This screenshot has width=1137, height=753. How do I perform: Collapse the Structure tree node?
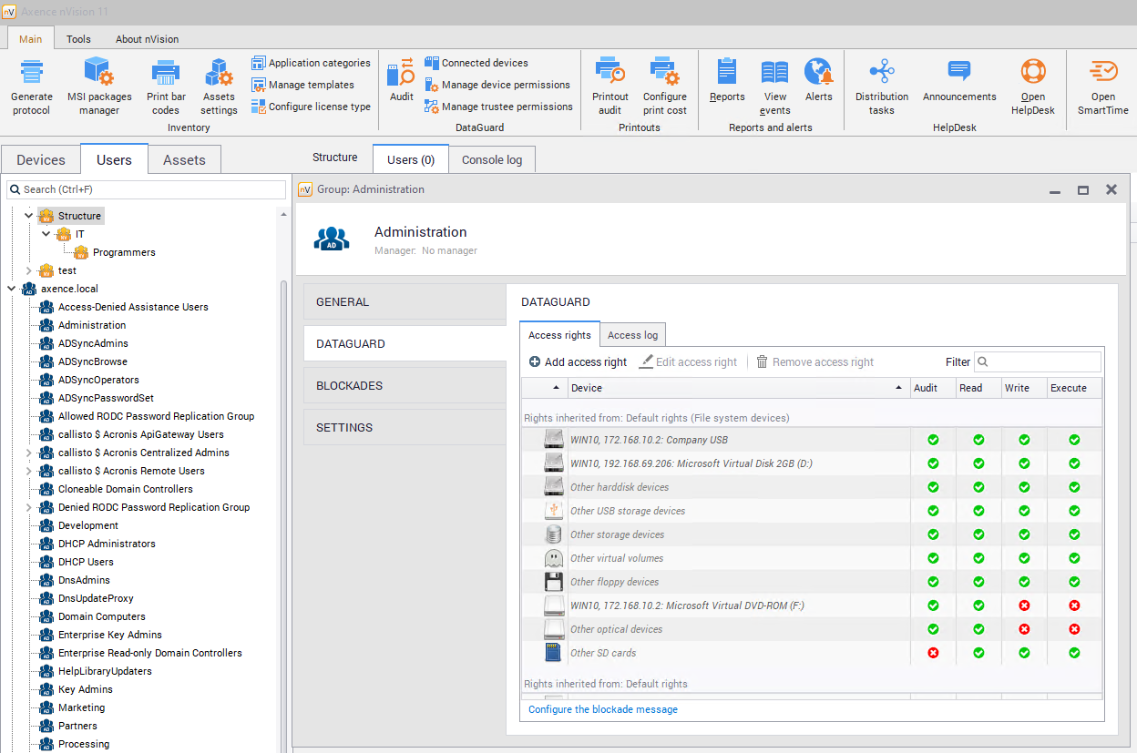(28, 216)
